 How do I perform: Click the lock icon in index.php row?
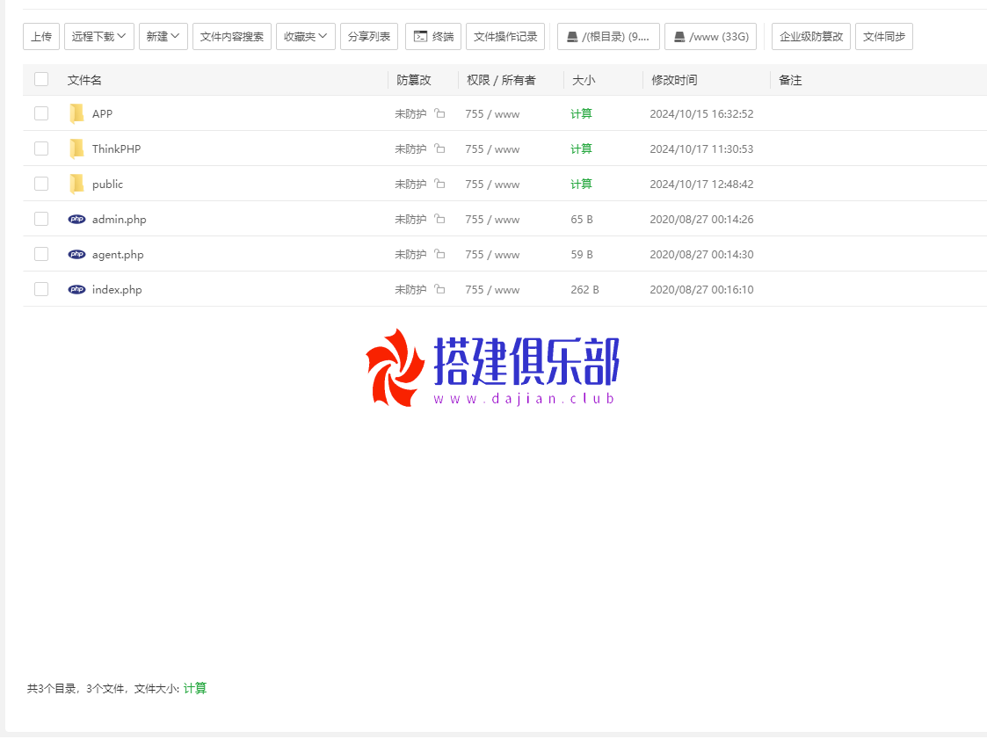tap(439, 289)
